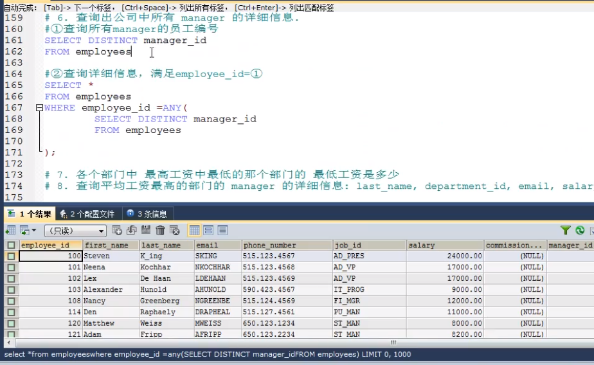Click the export result data icon

[x=10, y=230]
